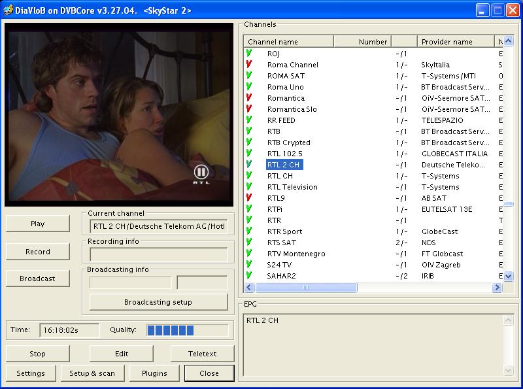Click the right Broadcasting info field
Image resolution: width=523 pixels, height=389 pixels.
[x=202, y=282]
